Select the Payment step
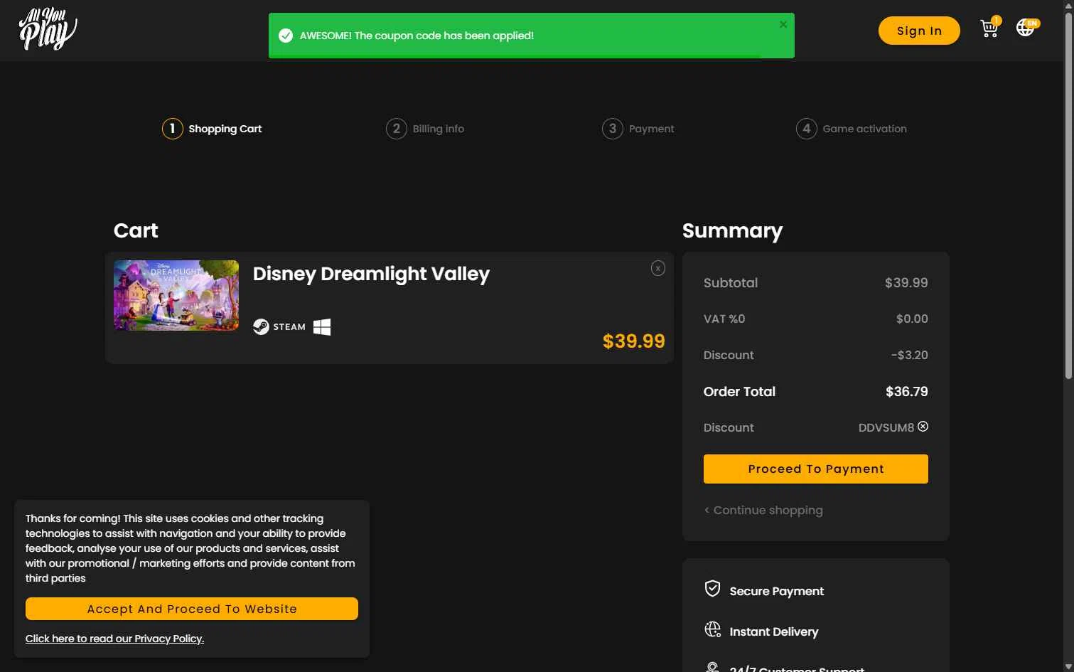Viewport: 1074px width, 672px height. click(638, 129)
